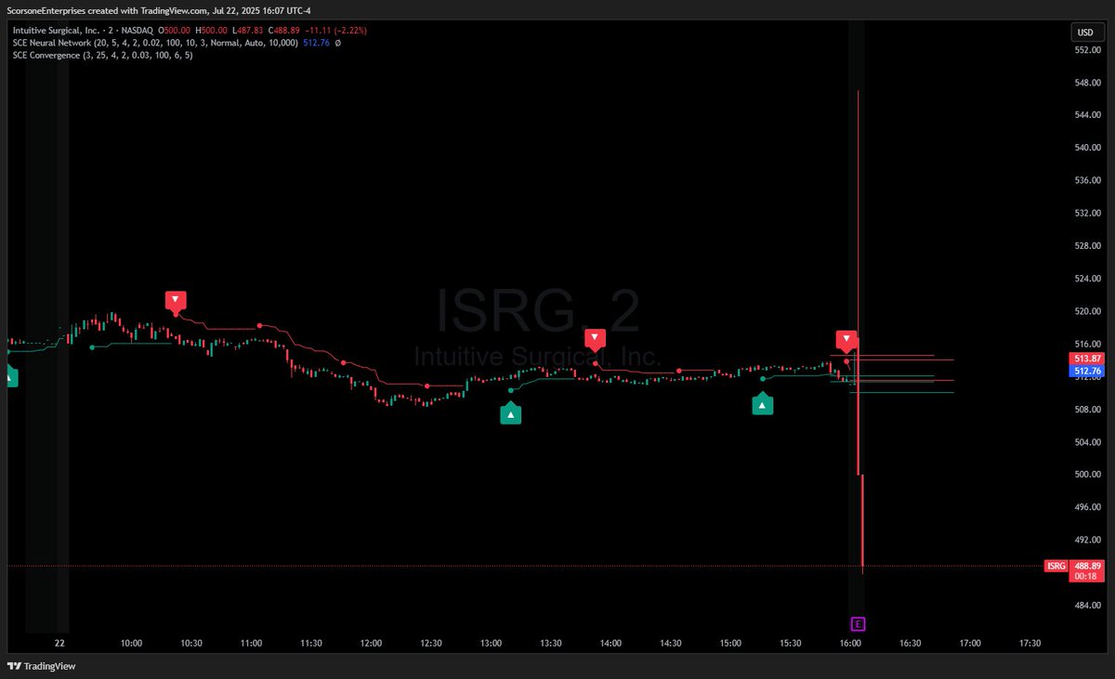Click the purple E earnings marker
Viewport: 1115px width, 679px height.
[859, 623]
